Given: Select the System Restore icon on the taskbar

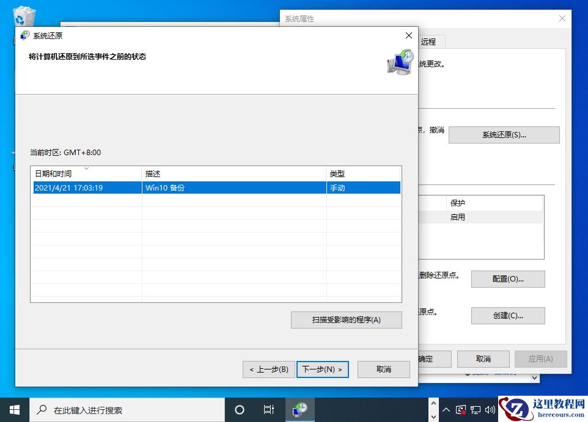Looking at the screenshot, I should [300, 409].
